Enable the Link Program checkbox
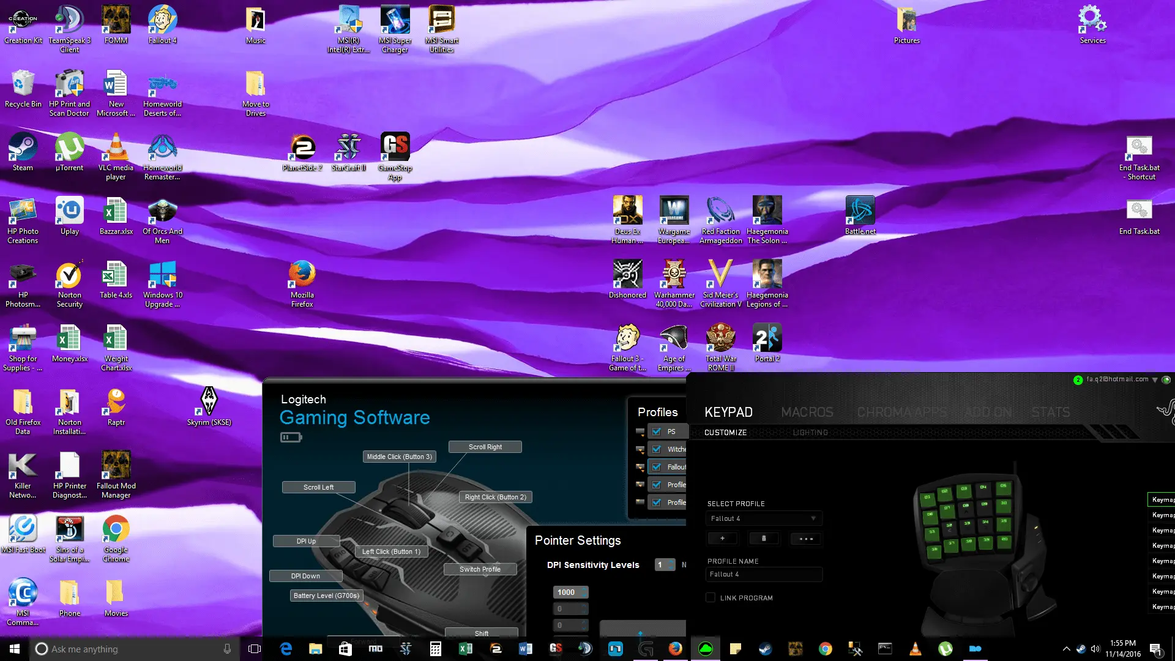The image size is (1175, 661). tap(711, 598)
